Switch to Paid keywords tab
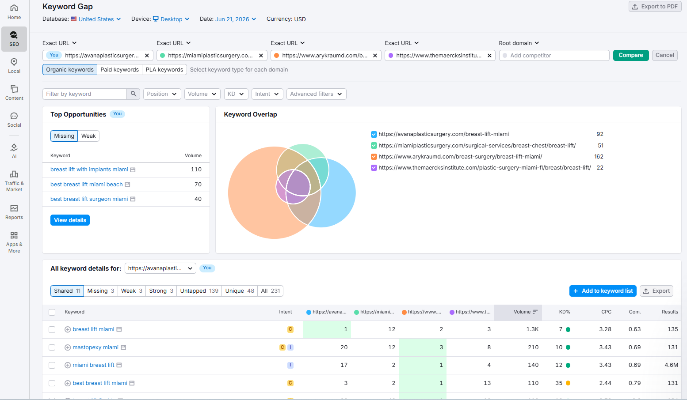Viewport: 687px width, 400px height. click(x=119, y=70)
